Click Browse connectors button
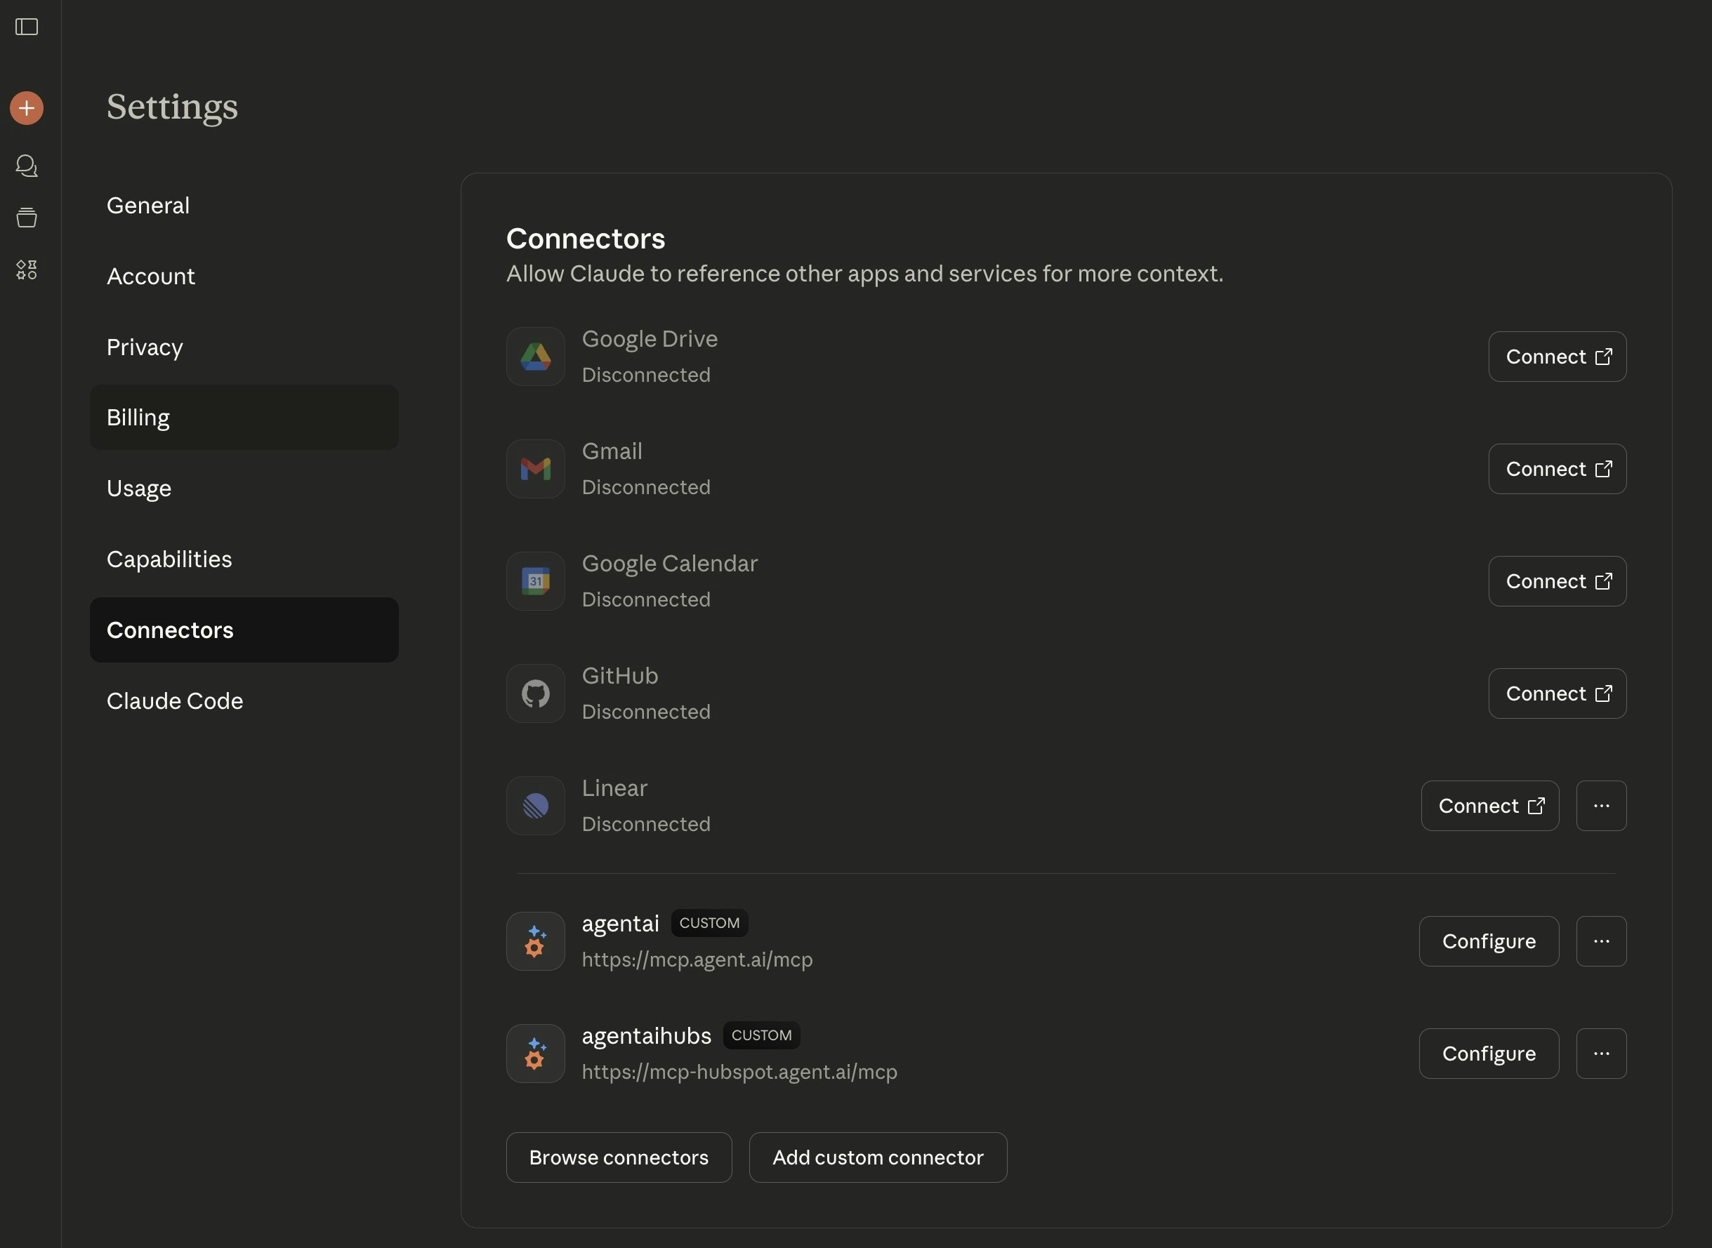The image size is (1712, 1248). tap(618, 1157)
